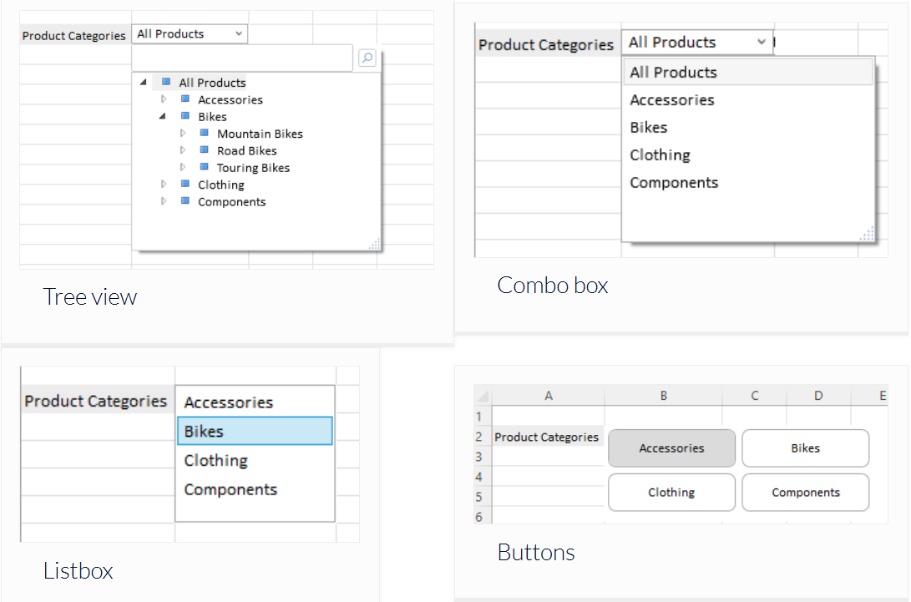The height and width of the screenshot is (602, 911).
Task: Collapse the All Products tree node
Action: tap(144, 82)
